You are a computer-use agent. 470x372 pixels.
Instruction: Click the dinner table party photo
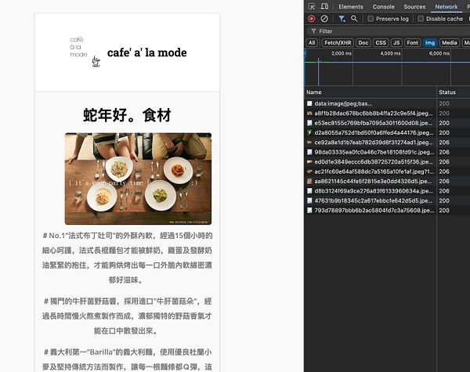(x=138, y=179)
